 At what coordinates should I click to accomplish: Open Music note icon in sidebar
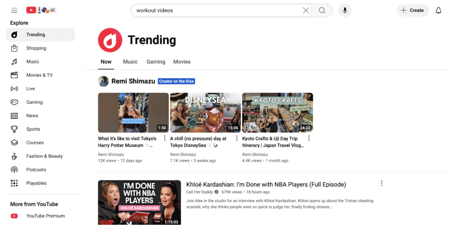[x=14, y=61]
